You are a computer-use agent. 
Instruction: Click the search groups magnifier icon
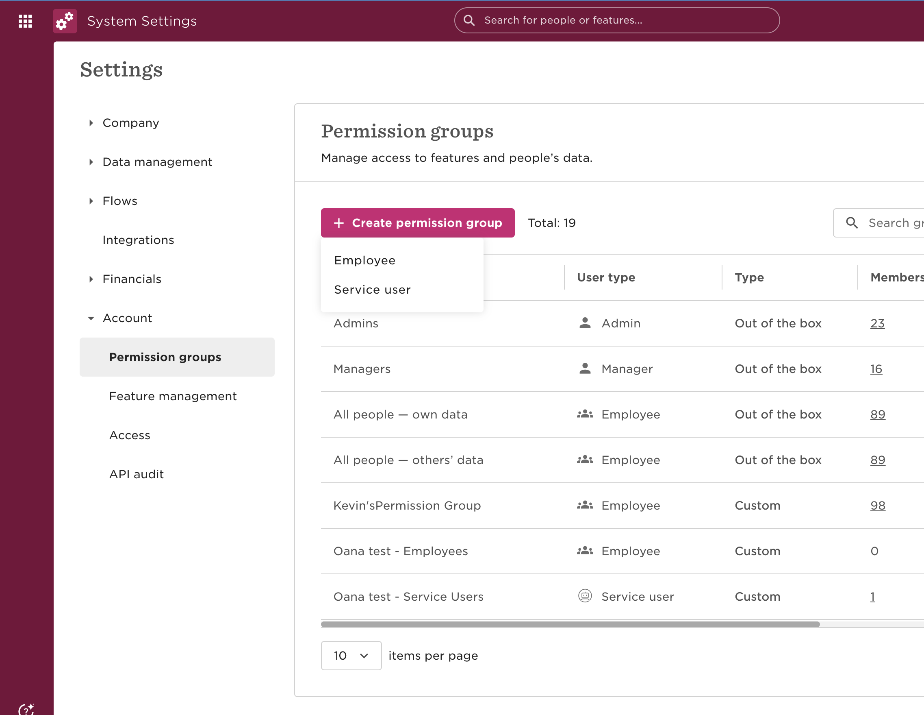[852, 223]
